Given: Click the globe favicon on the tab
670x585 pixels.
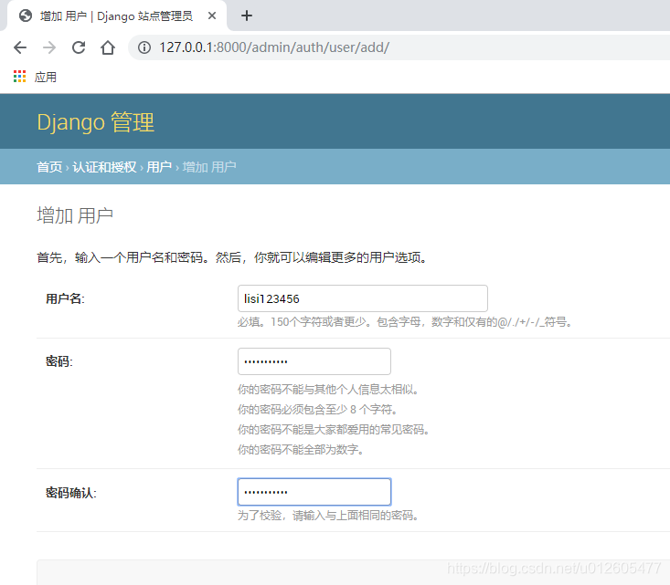Looking at the screenshot, I should tap(26, 16).
